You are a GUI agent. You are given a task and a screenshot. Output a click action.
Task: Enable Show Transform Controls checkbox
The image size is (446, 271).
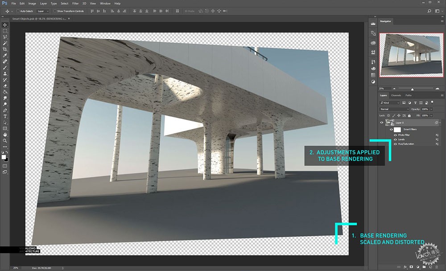(55, 11)
